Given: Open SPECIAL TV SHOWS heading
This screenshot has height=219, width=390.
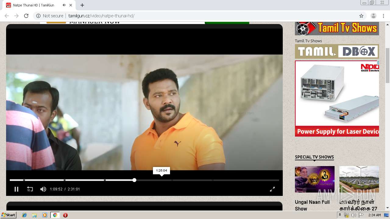Looking at the screenshot, I should click(314, 157).
